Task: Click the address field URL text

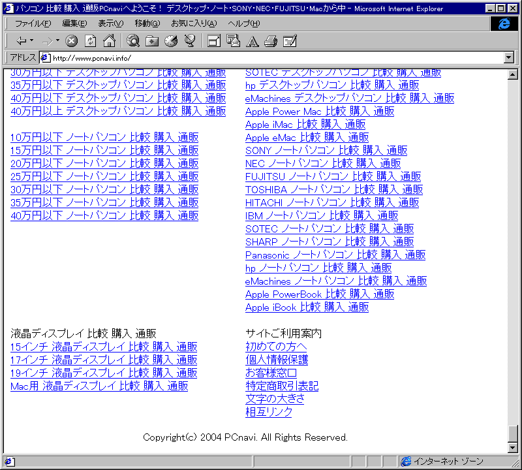Action: click(92, 58)
